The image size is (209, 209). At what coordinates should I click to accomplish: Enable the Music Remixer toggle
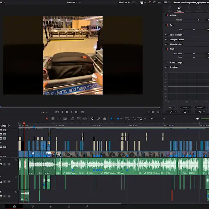point(166,44)
